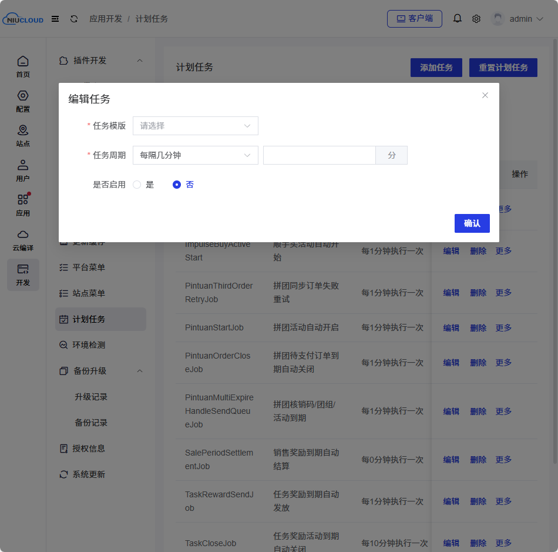Click the refresh icon in top bar
Screen dimensions: 558x552
[74, 19]
